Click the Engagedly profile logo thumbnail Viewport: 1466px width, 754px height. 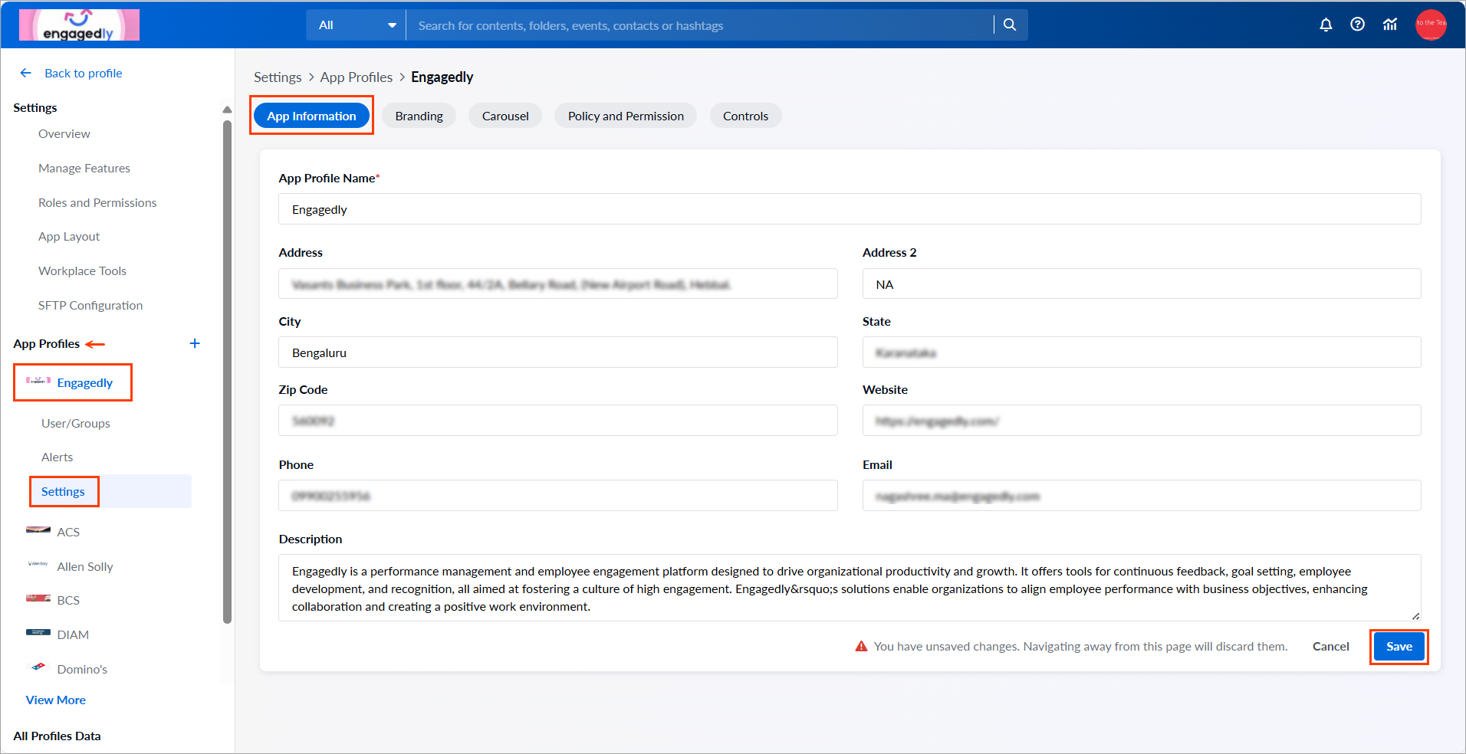tap(38, 380)
